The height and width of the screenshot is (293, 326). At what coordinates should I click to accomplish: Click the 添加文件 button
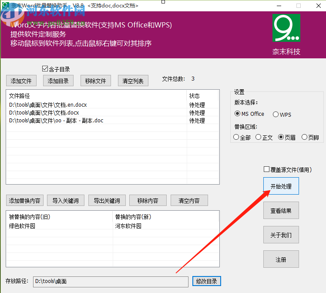21,81
